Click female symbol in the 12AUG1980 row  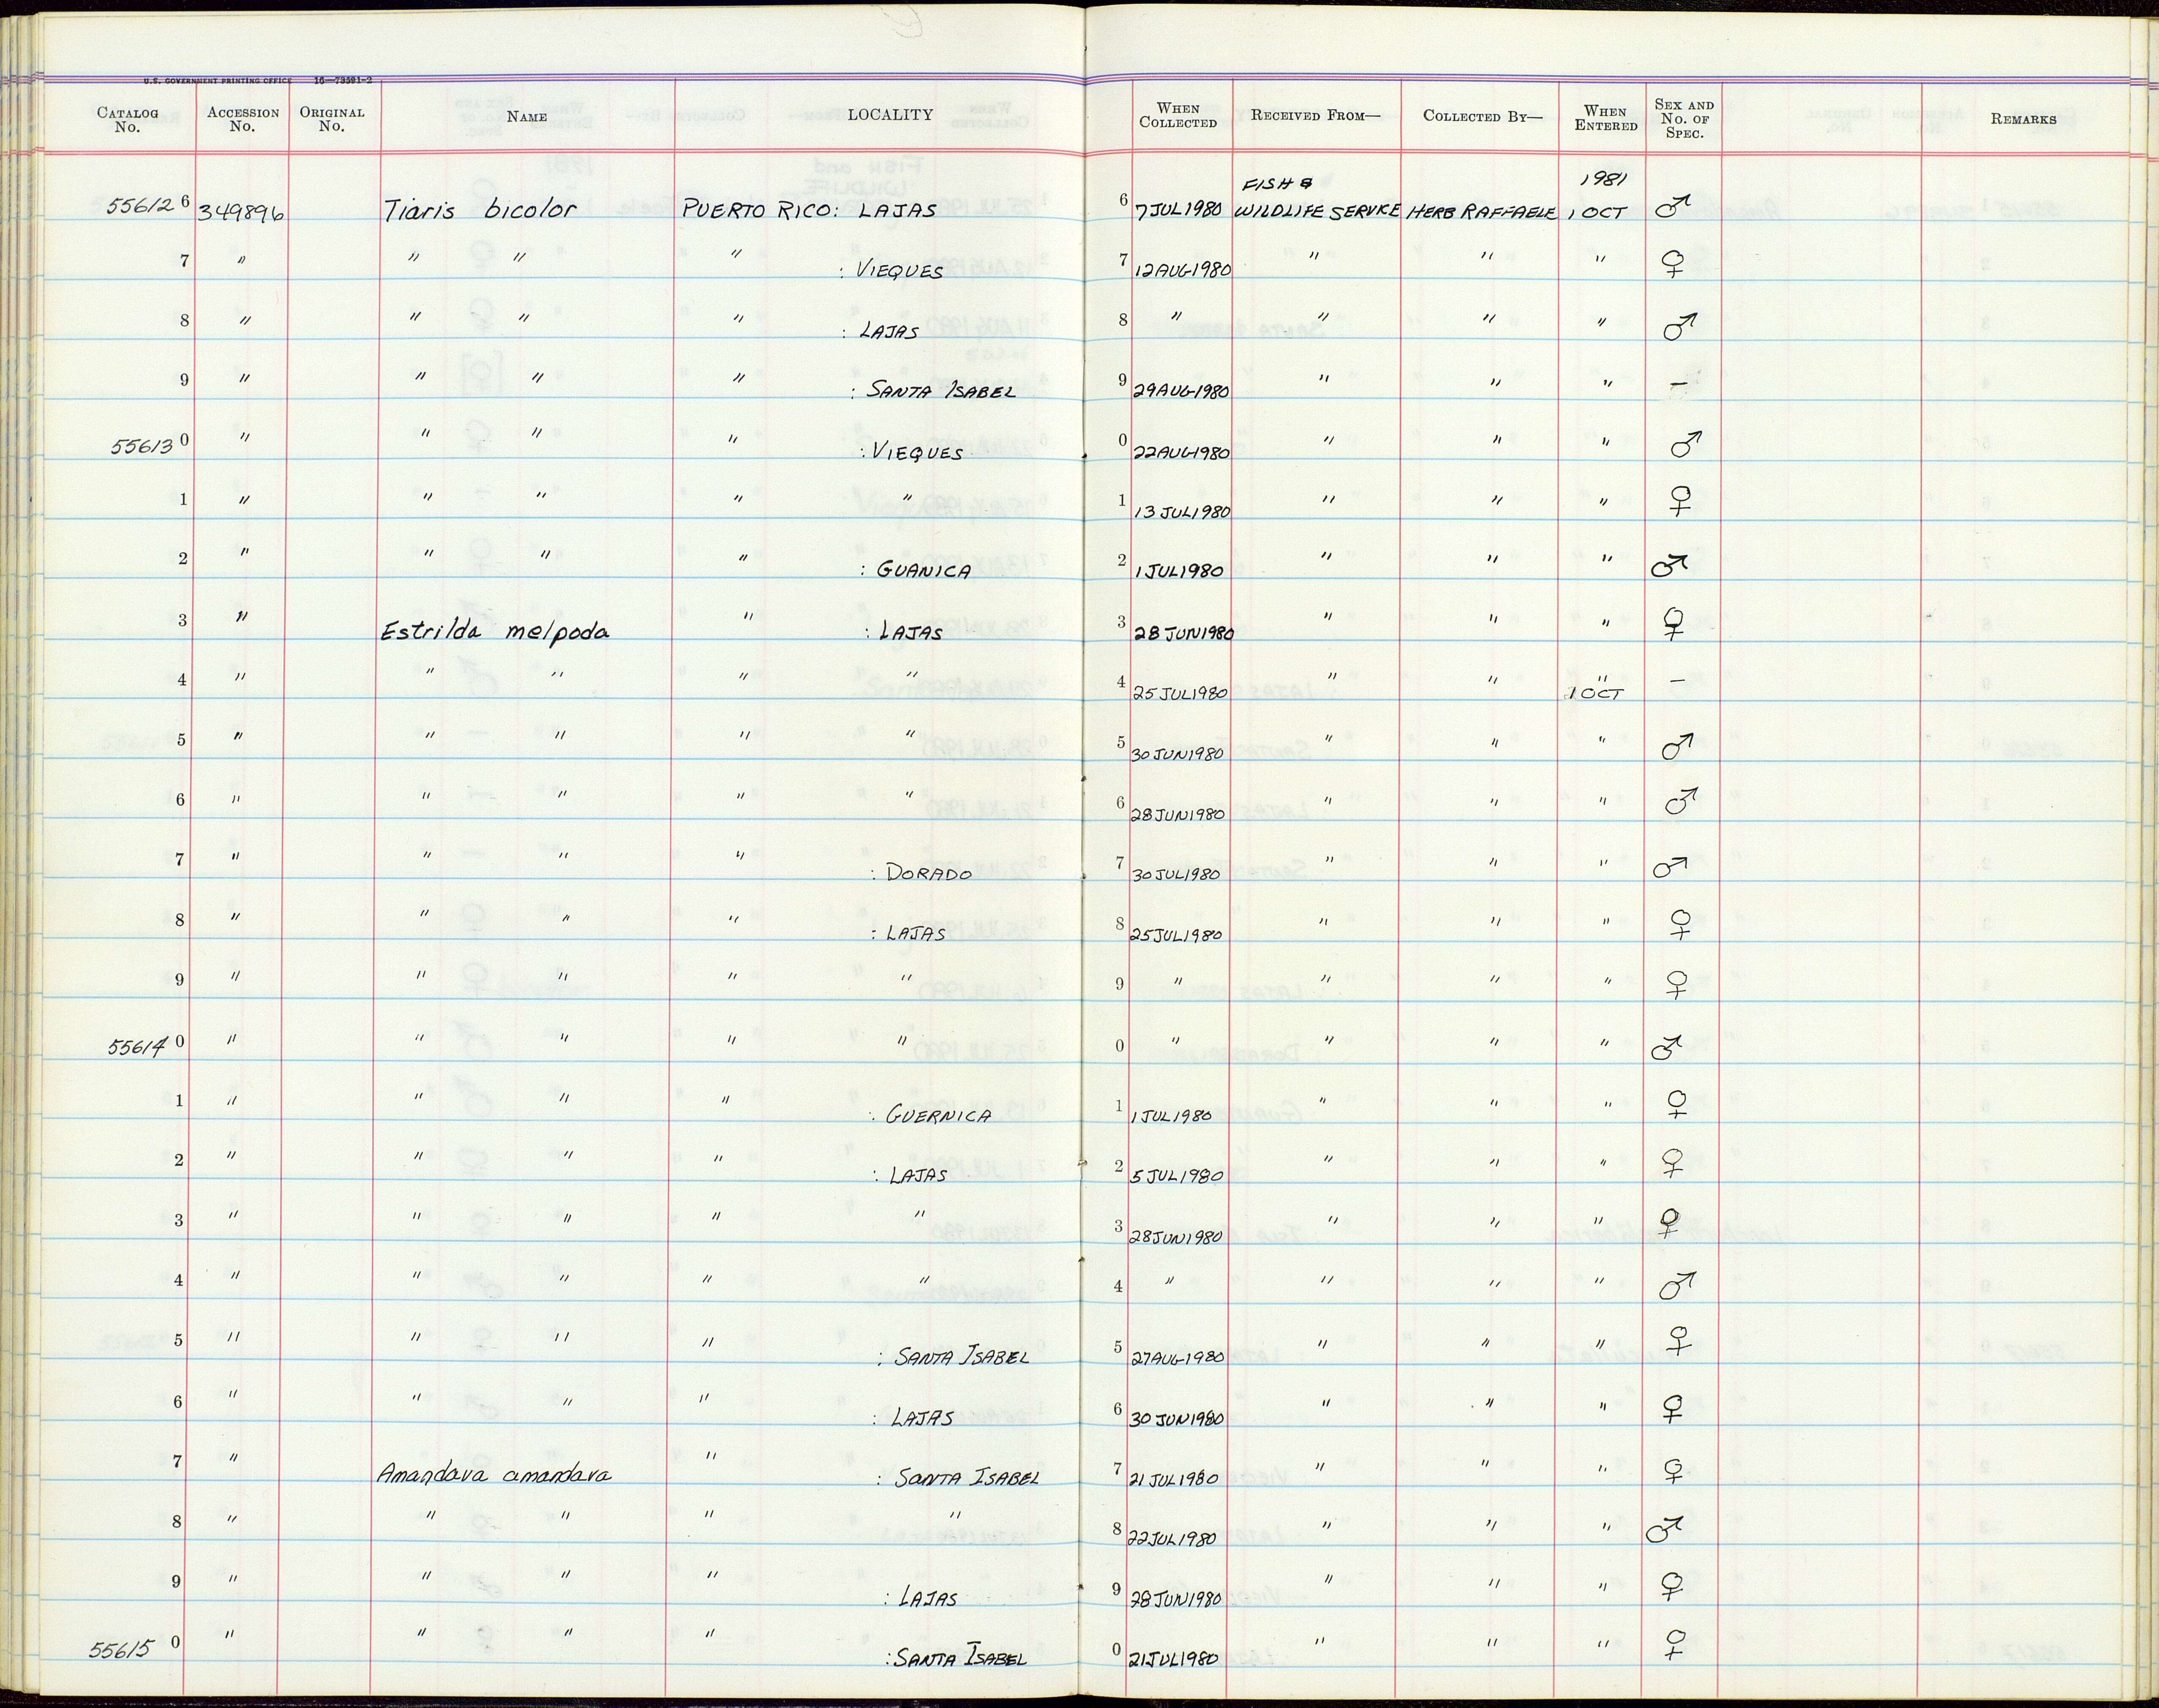point(1673,264)
